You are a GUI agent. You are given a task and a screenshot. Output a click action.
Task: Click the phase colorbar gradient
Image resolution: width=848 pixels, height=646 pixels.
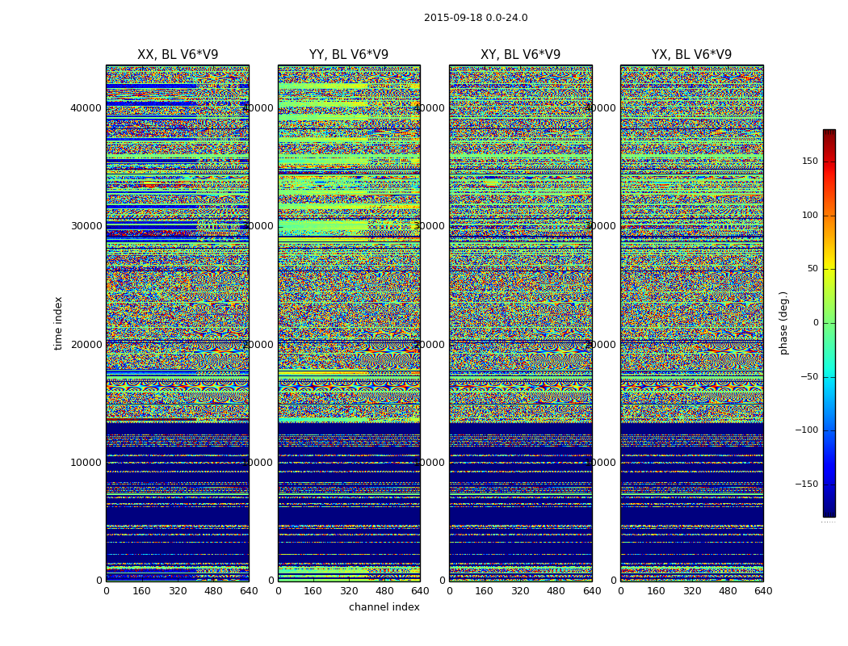coord(829,323)
